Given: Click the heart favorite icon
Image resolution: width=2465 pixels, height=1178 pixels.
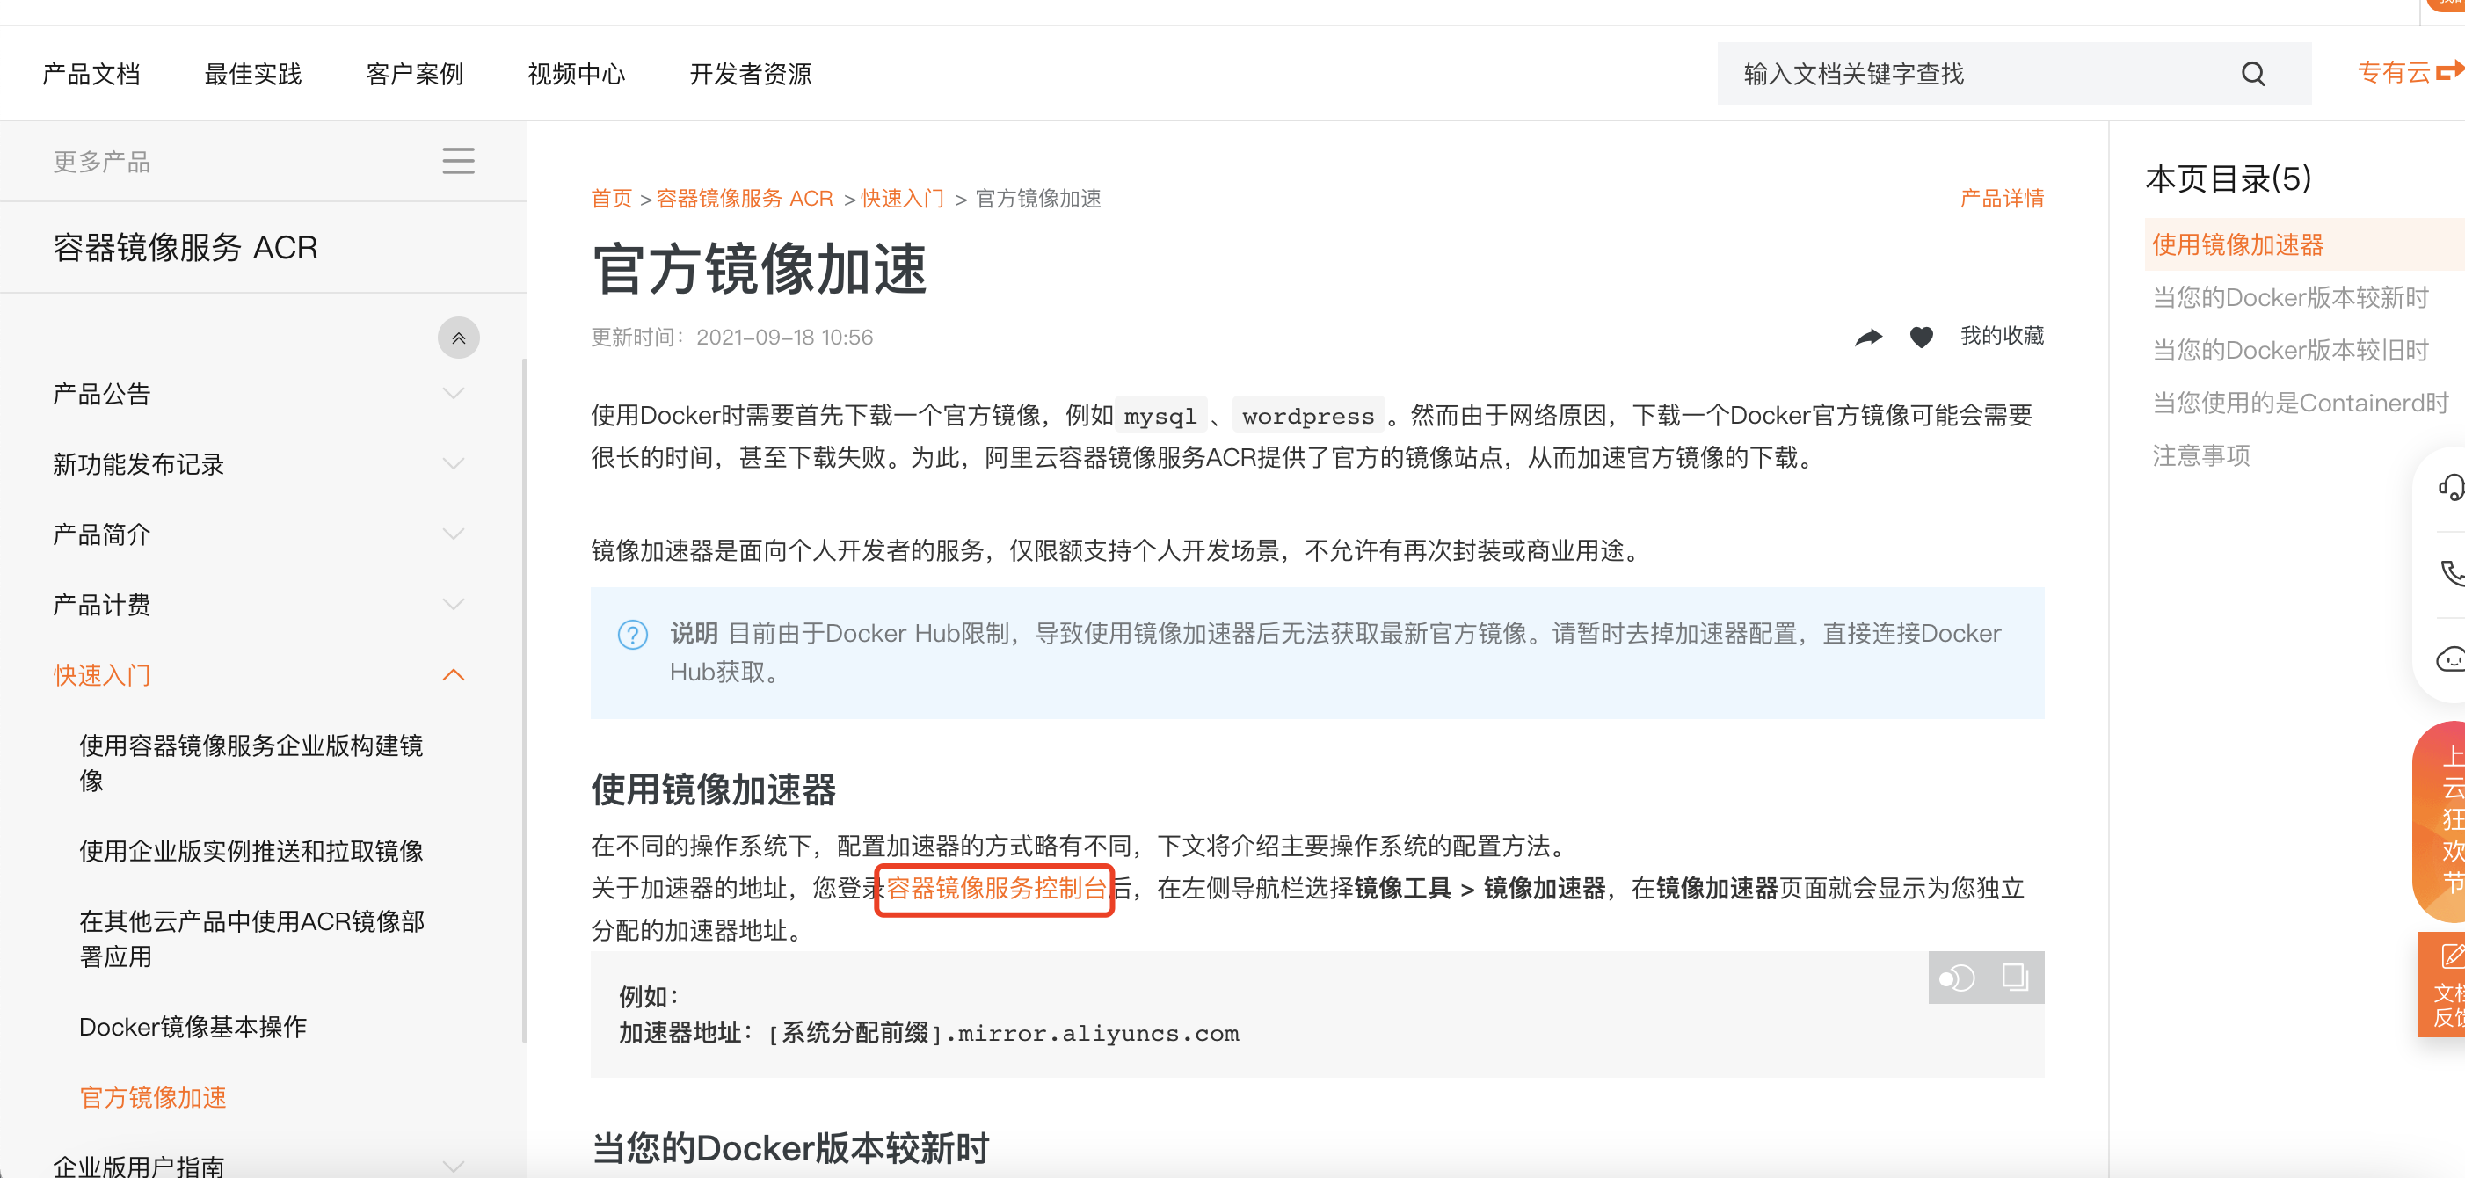Looking at the screenshot, I should pos(1921,337).
